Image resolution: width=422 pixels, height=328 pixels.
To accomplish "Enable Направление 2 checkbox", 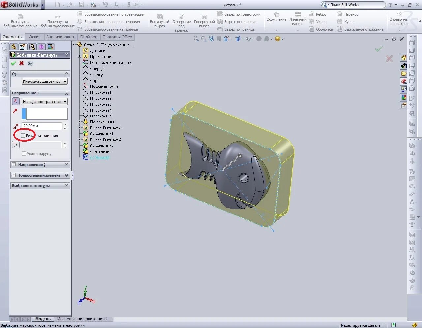I will point(14,165).
